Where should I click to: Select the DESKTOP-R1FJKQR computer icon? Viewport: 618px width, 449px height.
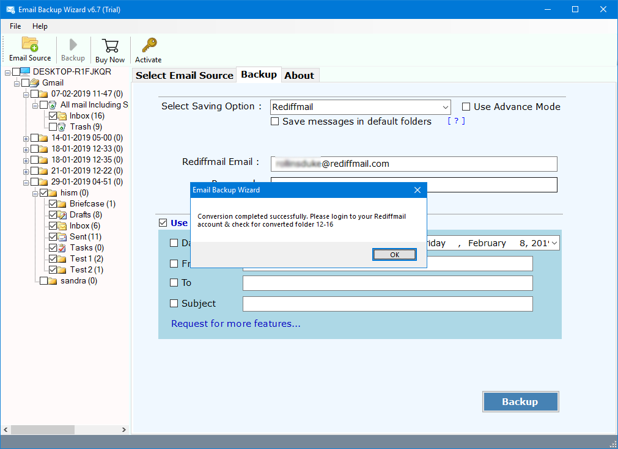point(25,71)
